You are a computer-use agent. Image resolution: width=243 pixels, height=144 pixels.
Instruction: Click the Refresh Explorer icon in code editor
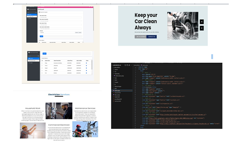pos(129,65)
